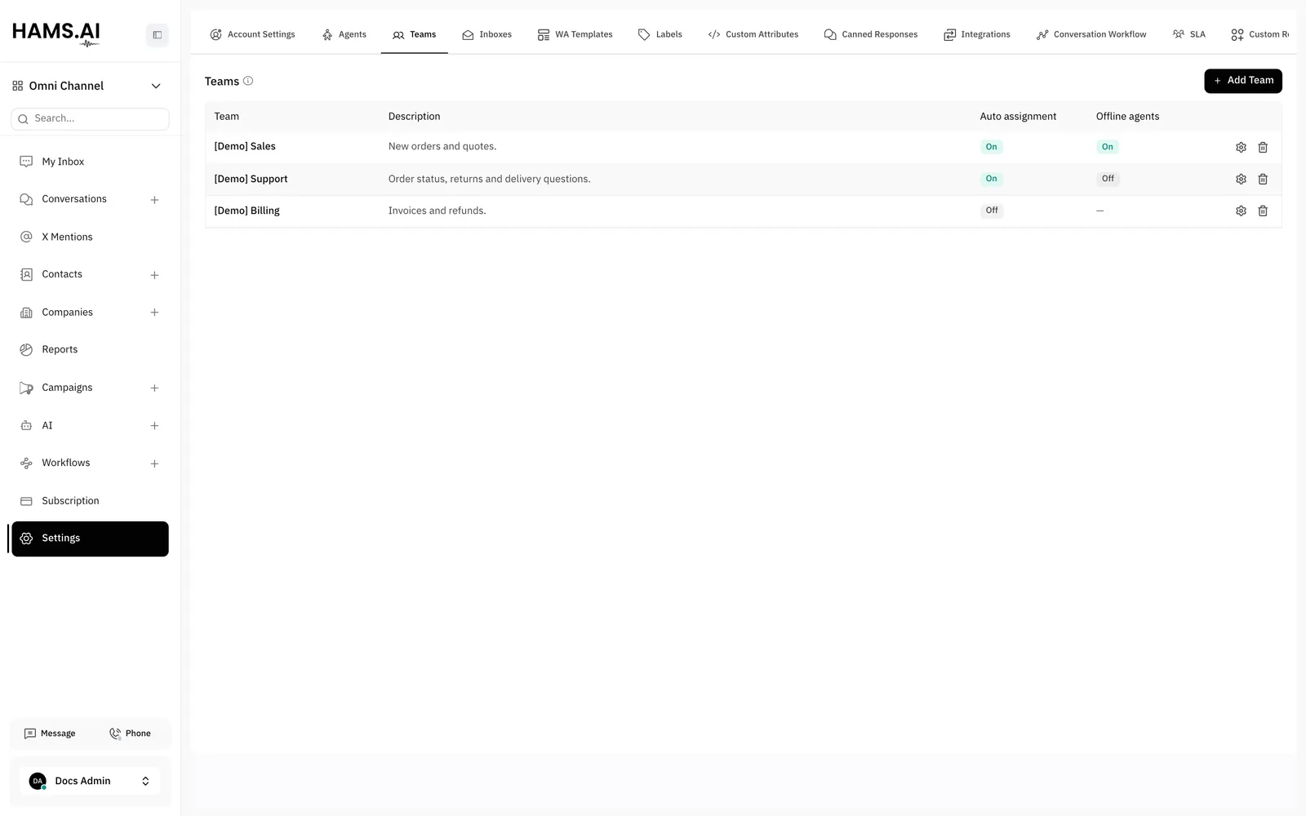Open the Canned Responses tab
1306x816 pixels.
tap(870, 34)
